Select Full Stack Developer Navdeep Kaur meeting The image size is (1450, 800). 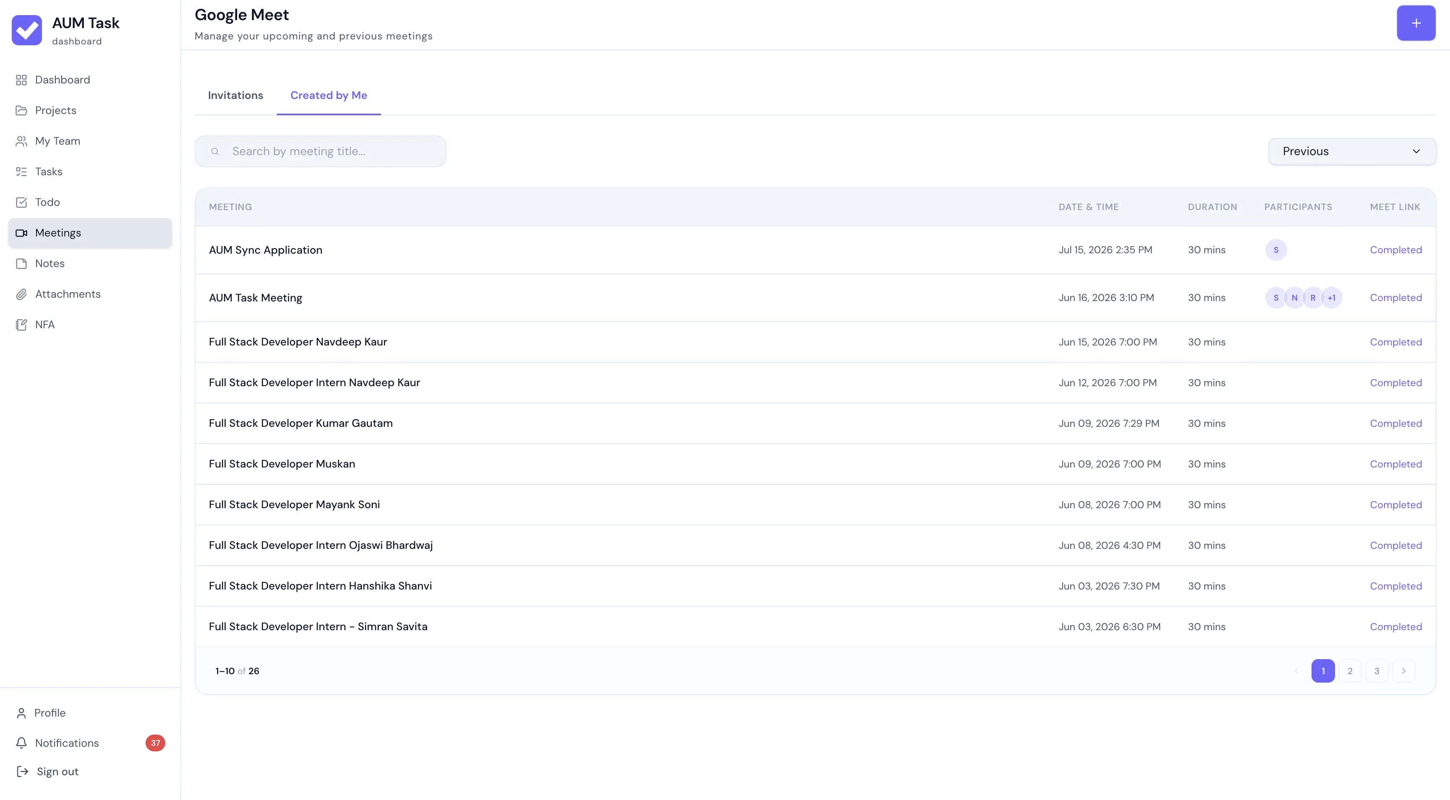click(815, 342)
